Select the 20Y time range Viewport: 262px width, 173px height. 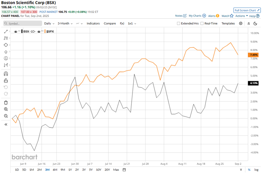tap(107, 170)
